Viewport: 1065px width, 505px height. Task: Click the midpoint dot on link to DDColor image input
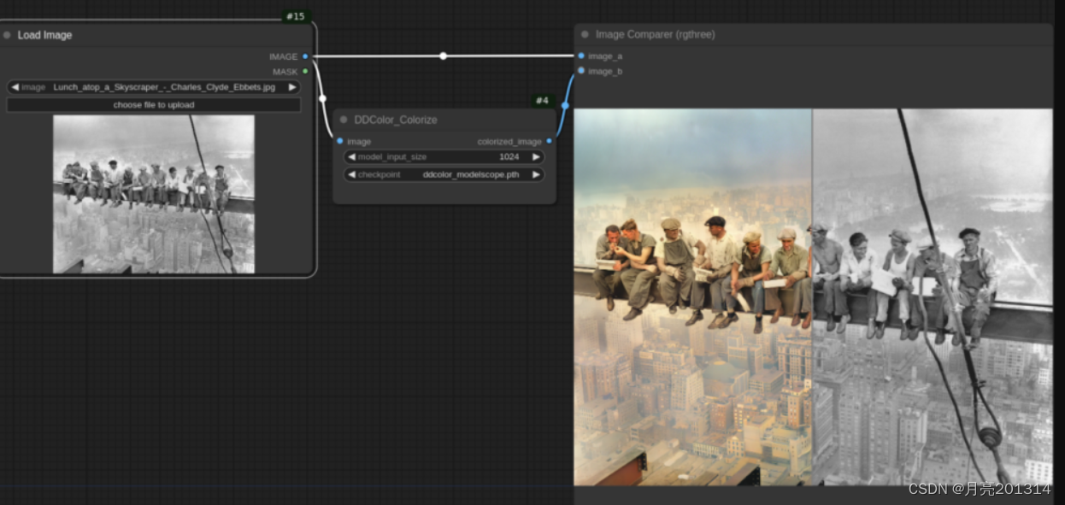[x=322, y=98]
